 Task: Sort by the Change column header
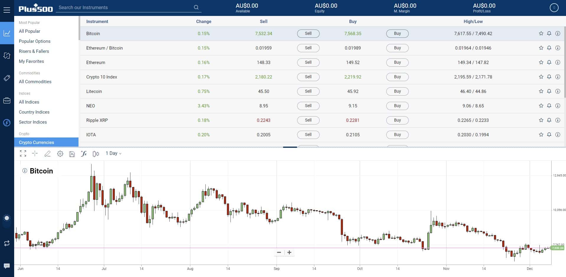[204, 22]
